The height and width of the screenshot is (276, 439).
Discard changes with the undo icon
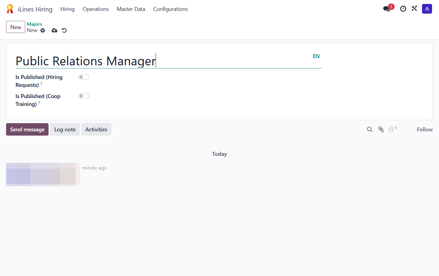64,30
